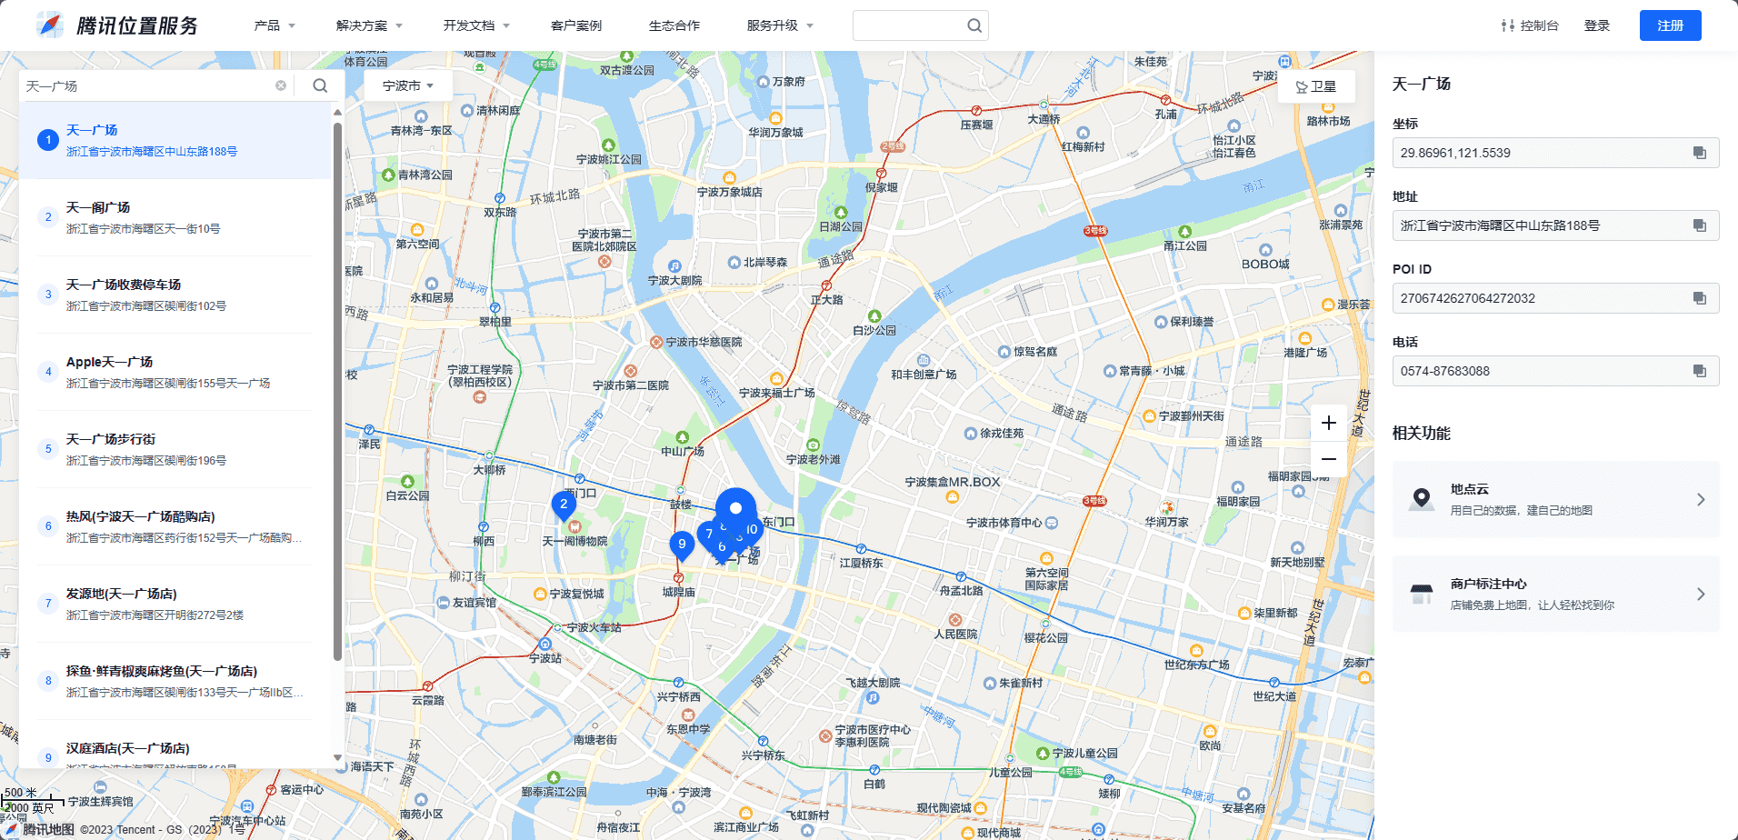Click into the top navigation search field
This screenshot has width=1738, height=840.
(909, 25)
